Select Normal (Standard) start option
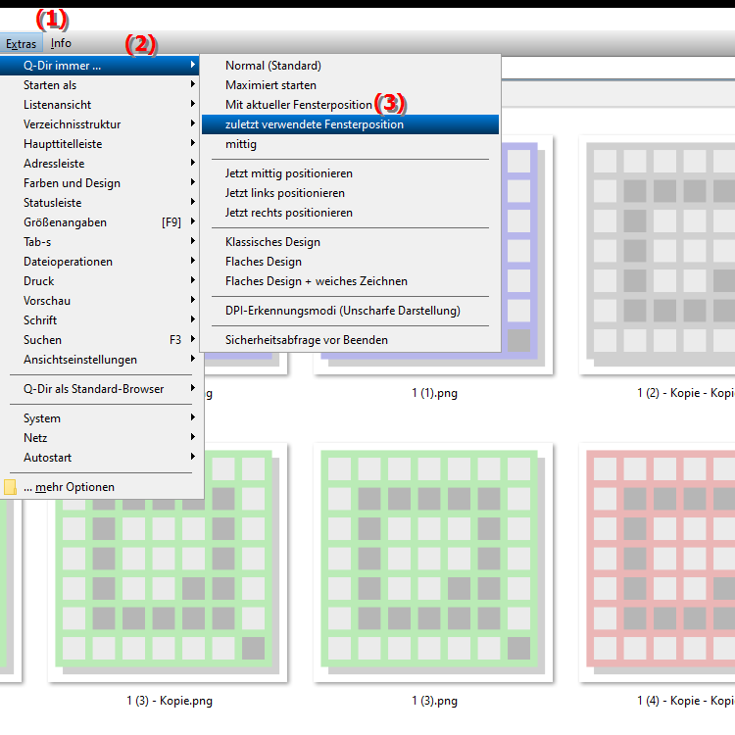735x735 pixels. [350, 66]
